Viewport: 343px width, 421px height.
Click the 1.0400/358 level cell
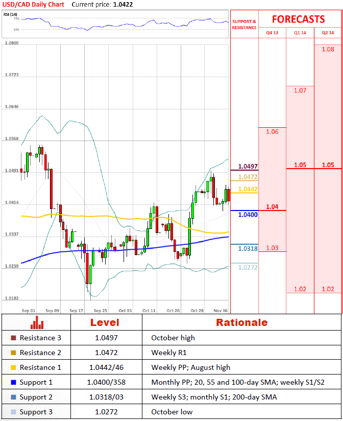[106, 382]
